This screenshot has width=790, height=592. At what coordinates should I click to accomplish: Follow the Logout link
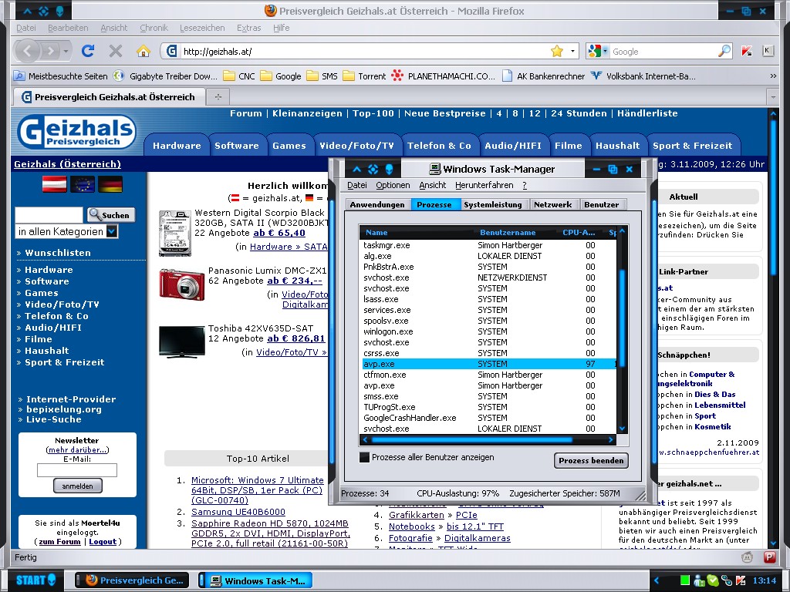pos(103,542)
